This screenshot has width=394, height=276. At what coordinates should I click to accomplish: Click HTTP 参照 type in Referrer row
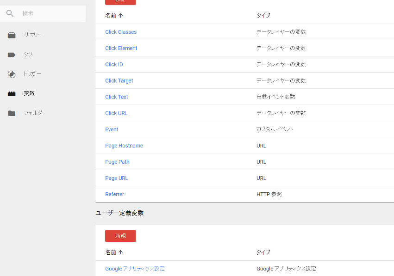269,194
